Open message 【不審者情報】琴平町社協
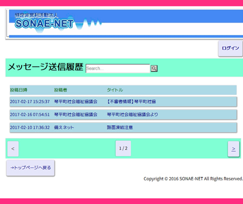Image resolution: width=243 pixels, height=204 pixels. tap(131, 101)
